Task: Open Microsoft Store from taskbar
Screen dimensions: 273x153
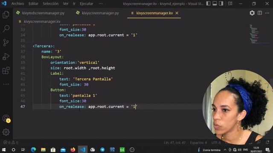Action: click(53, 150)
